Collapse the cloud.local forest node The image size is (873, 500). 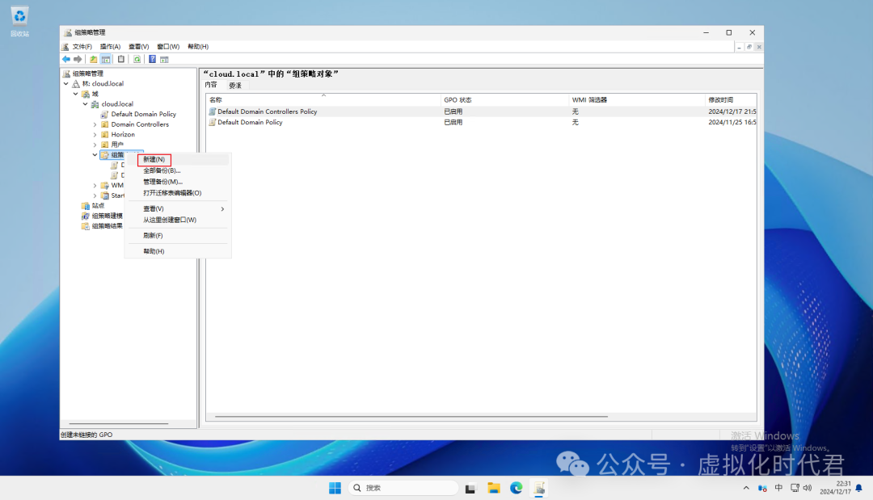pyautogui.click(x=66, y=84)
